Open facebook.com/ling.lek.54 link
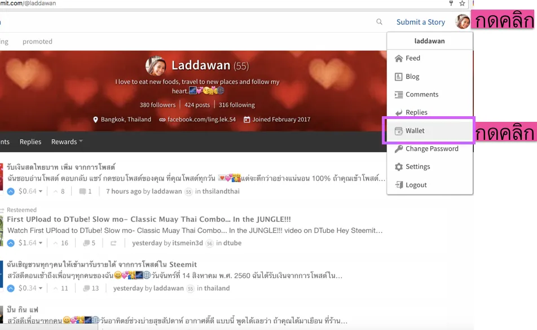537x330 pixels. tap(202, 120)
